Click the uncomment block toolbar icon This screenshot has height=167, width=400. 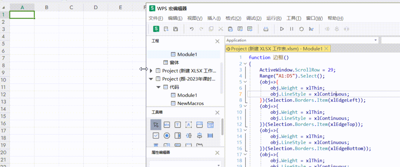coord(250,29)
